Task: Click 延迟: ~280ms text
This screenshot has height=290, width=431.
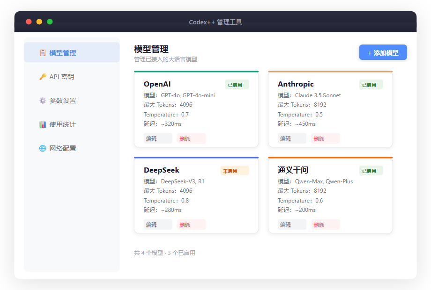Action: point(163,210)
